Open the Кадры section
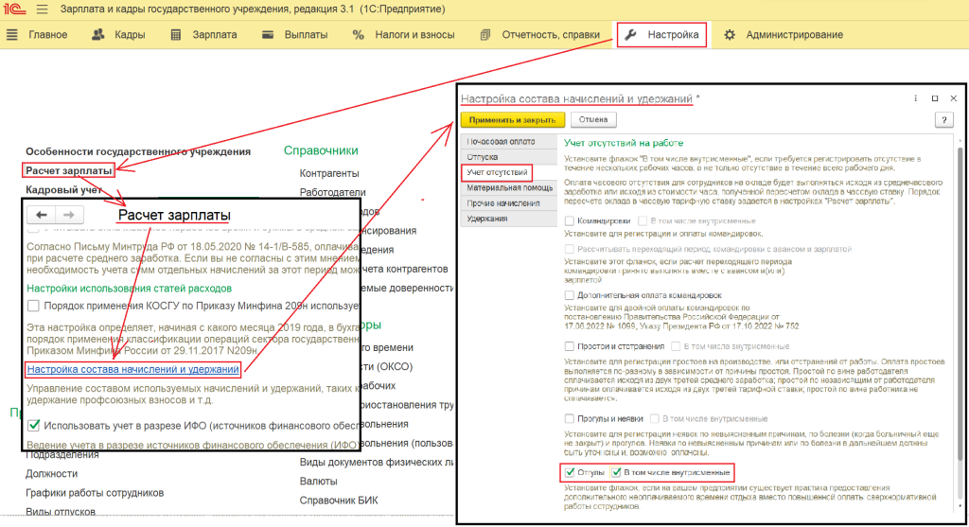This screenshot has width=969, height=527. [130, 35]
